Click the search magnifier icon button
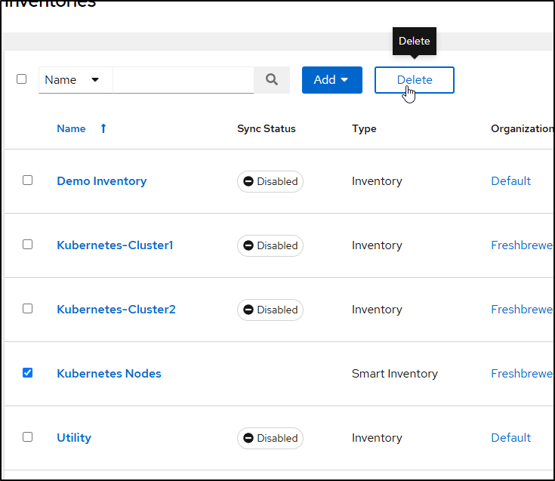This screenshot has height=481, width=555. [272, 79]
